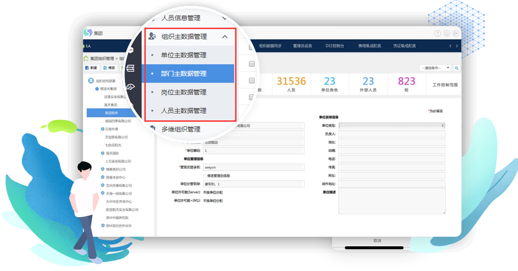Image resolution: width=518 pixels, height=271 pixels.
Task: Click the 修改 toolbar icon button
Action: [x=109, y=68]
